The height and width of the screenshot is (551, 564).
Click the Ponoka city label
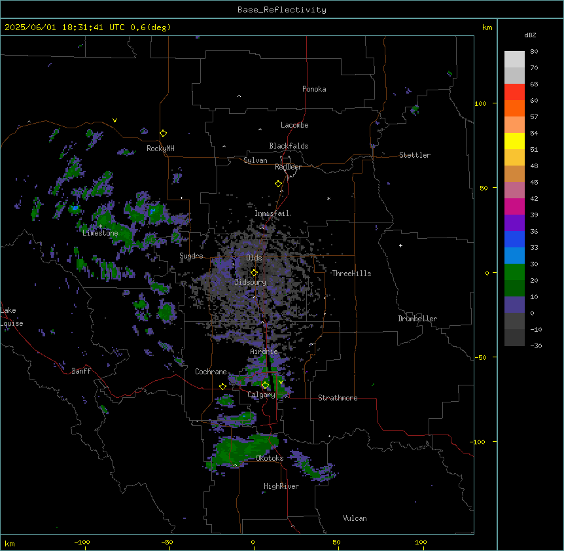pos(314,89)
